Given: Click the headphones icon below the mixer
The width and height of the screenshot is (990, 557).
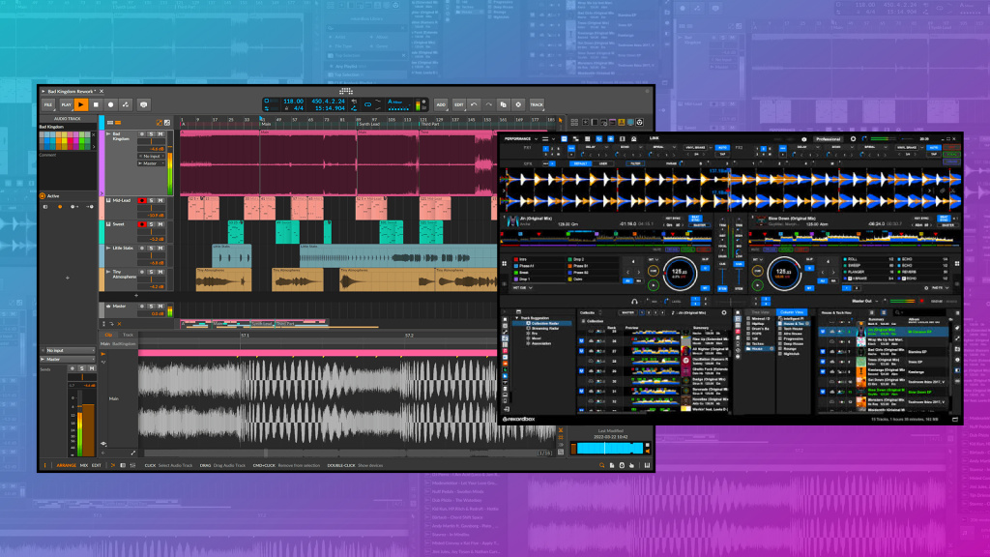Looking at the screenshot, I should coord(634,302).
